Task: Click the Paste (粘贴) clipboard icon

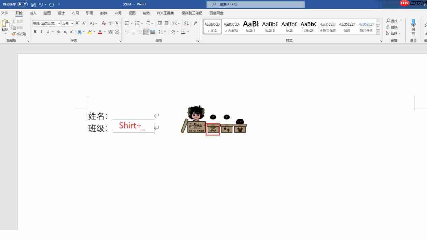Action: pos(5,24)
